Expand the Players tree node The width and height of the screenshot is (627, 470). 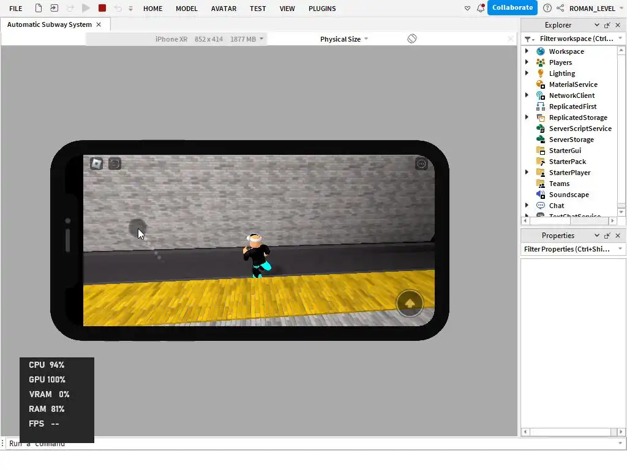point(527,62)
